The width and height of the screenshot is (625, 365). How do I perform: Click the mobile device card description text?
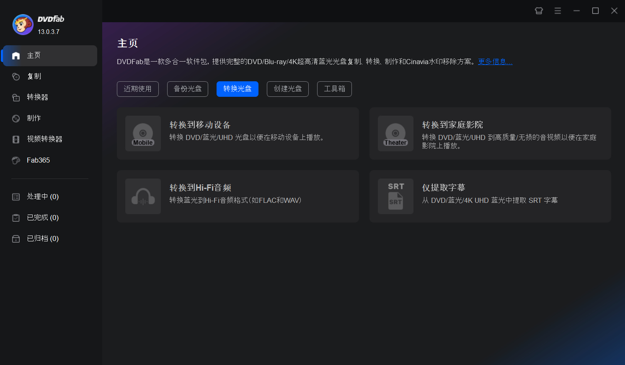coord(248,137)
